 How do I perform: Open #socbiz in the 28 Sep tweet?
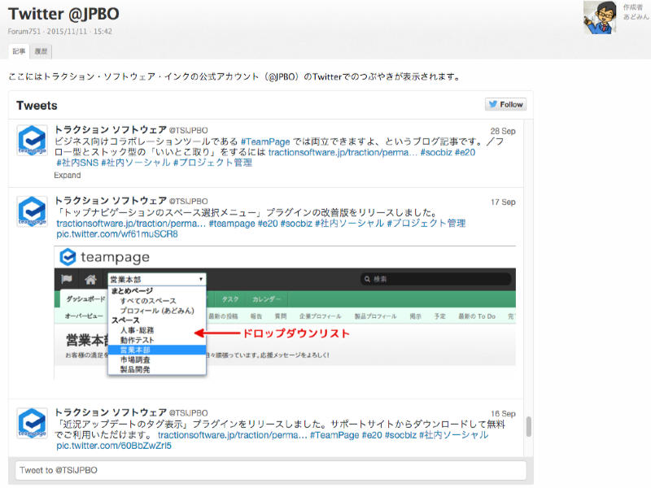point(436,152)
